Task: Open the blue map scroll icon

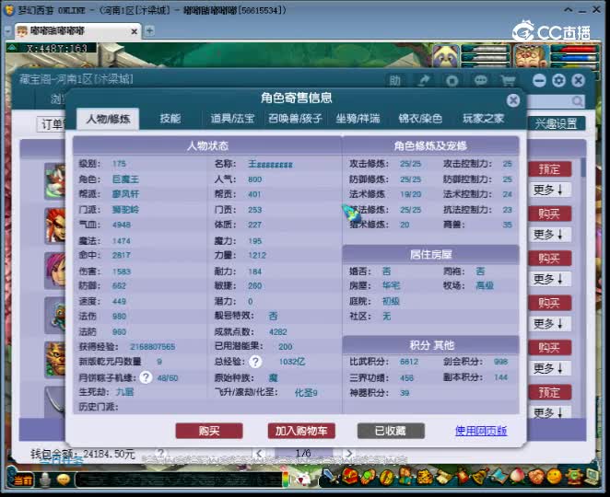Action: 499,477
